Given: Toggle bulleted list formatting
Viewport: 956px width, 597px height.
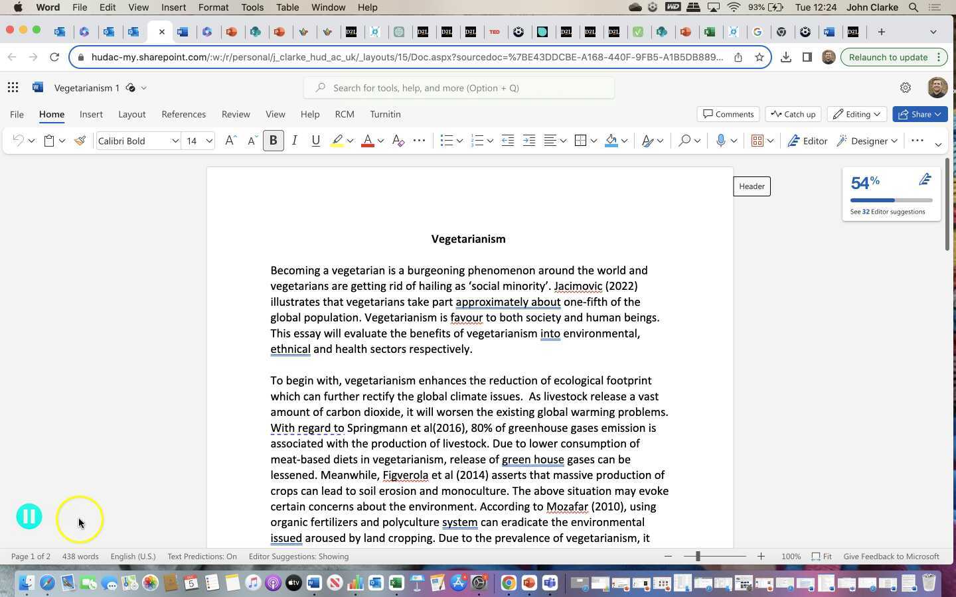Looking at the screenshot, I should [446, 141].
